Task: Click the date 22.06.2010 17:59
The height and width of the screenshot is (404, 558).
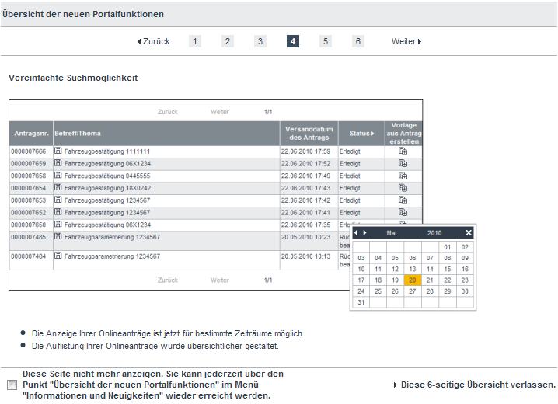Action: pos(305,151)
